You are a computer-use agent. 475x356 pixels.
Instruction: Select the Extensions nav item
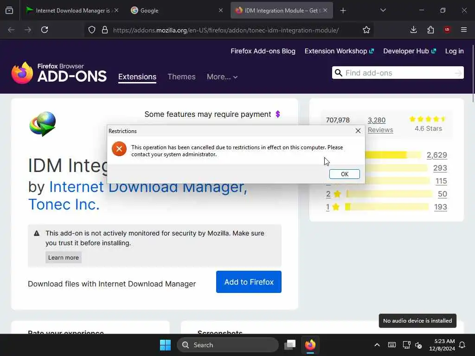click(x=137, y=76)
